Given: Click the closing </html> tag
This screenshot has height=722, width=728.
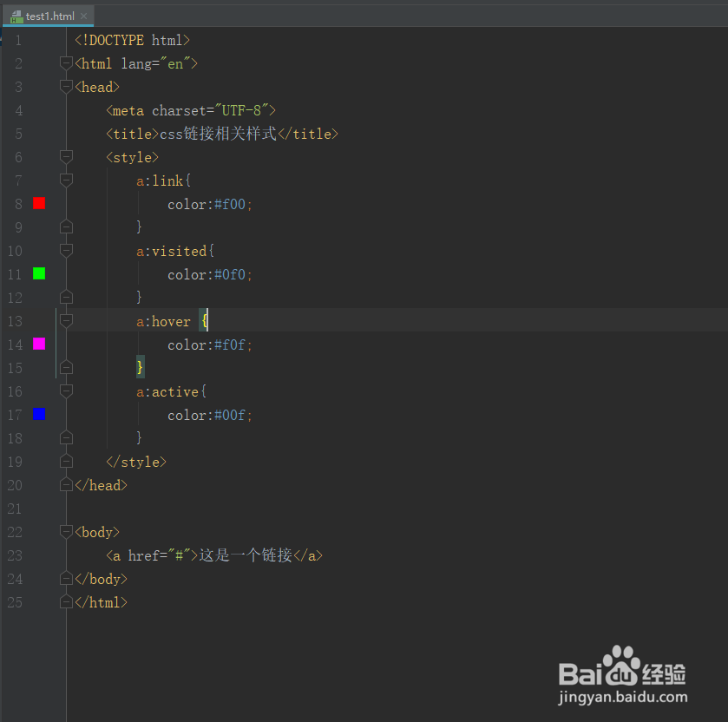Looking at the screenshot, I should 101,602.
